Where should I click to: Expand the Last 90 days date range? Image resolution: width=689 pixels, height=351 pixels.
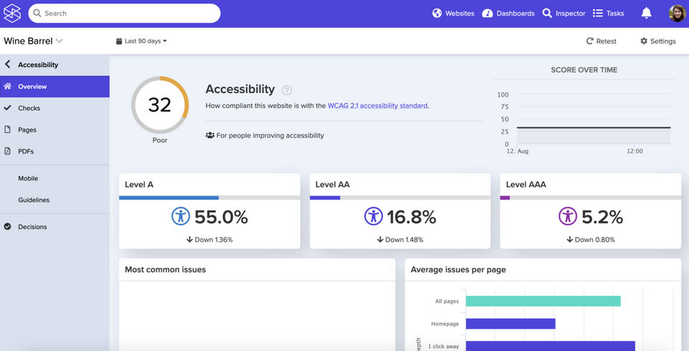(x=141, y=41)
